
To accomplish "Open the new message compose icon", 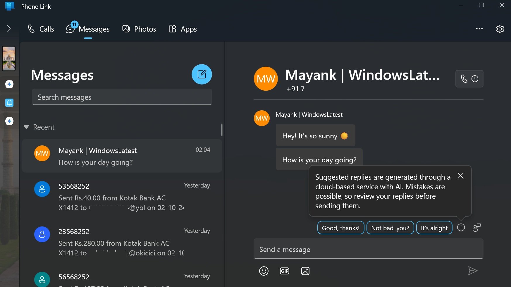I will pyautogui.click(x=201, y=74).
